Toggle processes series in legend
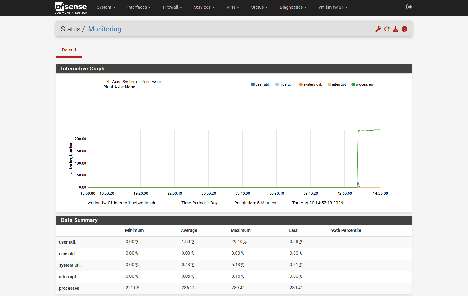 click(362, 84)
